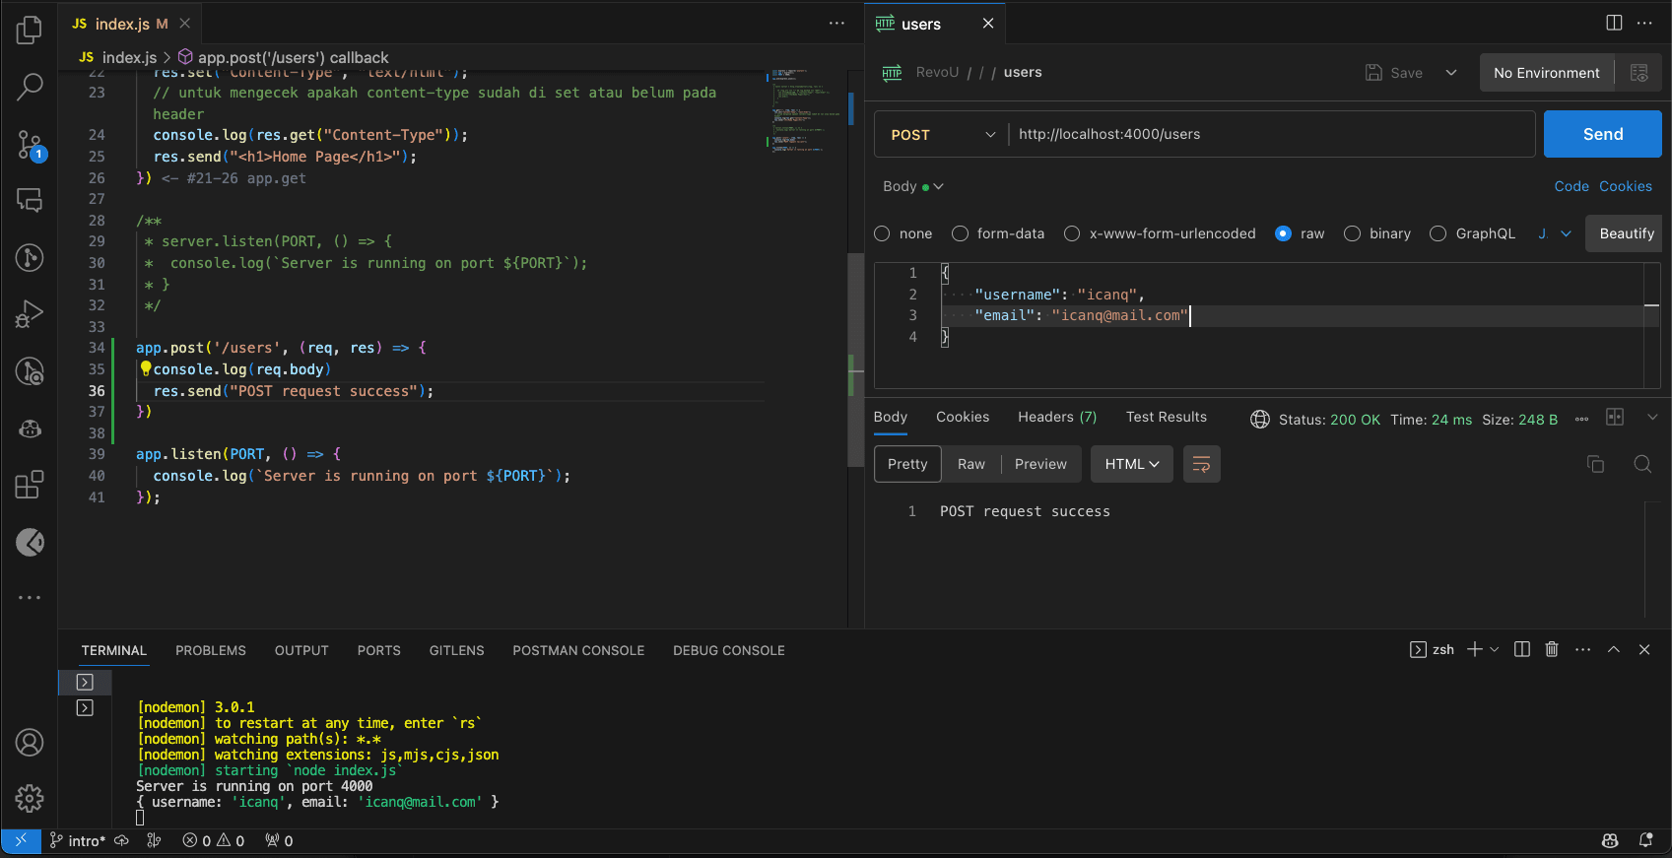Open the HTML response format dropdown
The image size is (1672, 858).
[x=1132, y=464]
